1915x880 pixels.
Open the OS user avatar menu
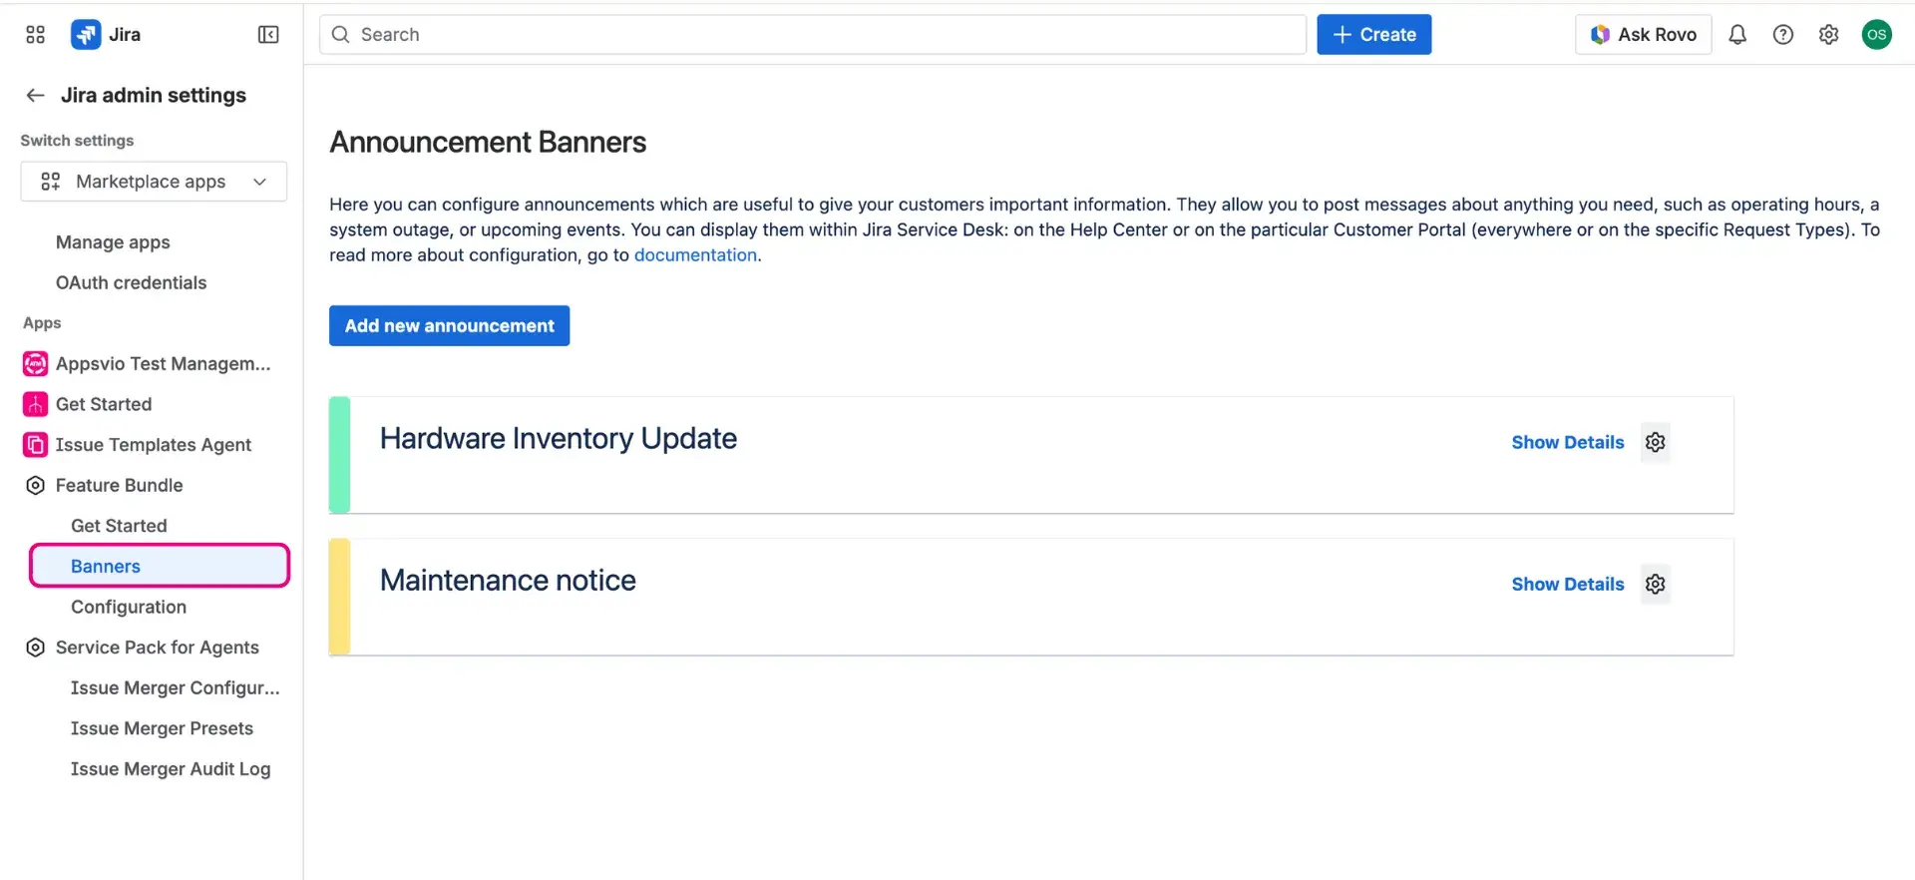click(1876, 35)
